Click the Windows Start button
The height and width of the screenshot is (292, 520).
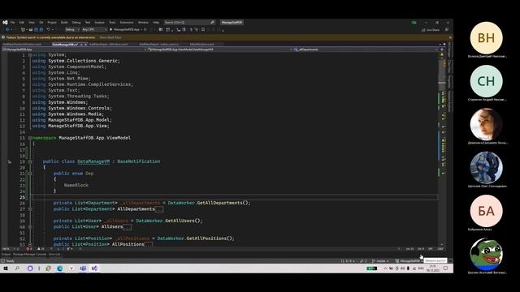(6, 268)
